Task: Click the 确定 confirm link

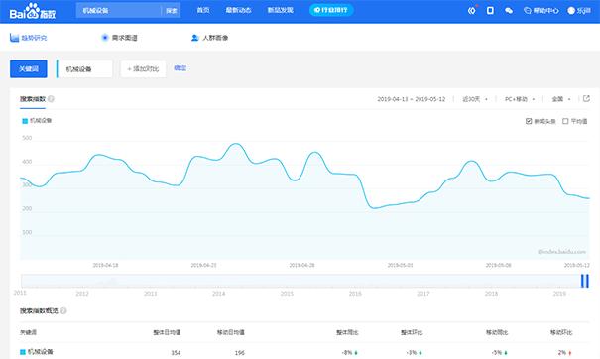Action: click(180, 68)
